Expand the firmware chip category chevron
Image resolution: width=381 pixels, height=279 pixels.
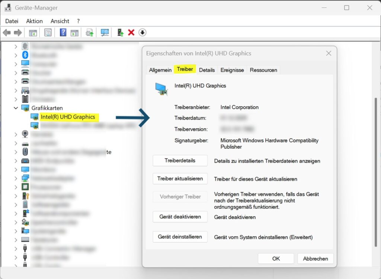[16, 99]
